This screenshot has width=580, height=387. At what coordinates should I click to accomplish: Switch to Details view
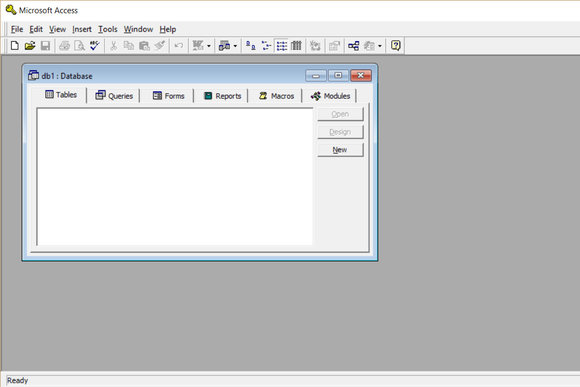(x=296, y=45)
